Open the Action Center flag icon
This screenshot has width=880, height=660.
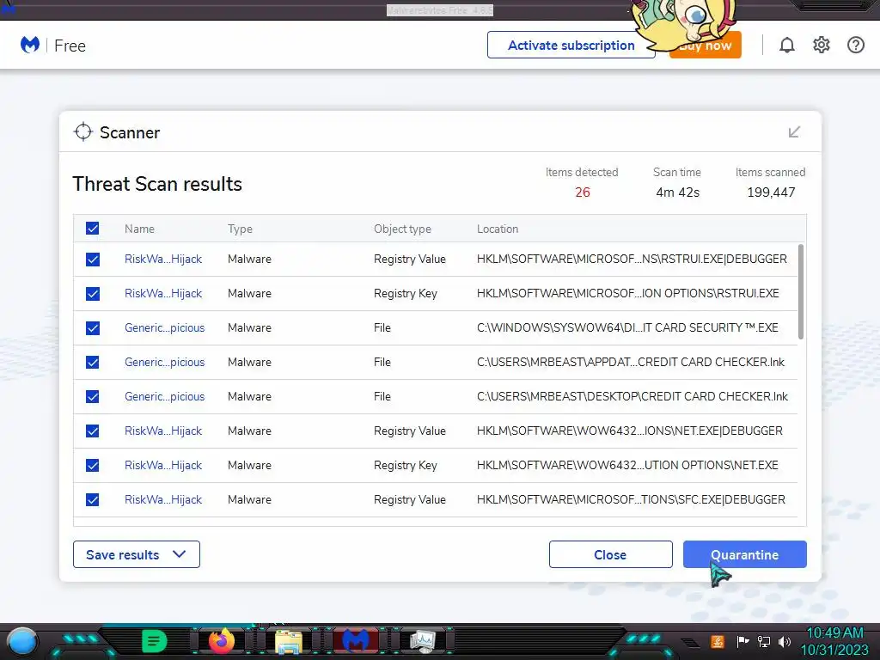tap(742, 641)
